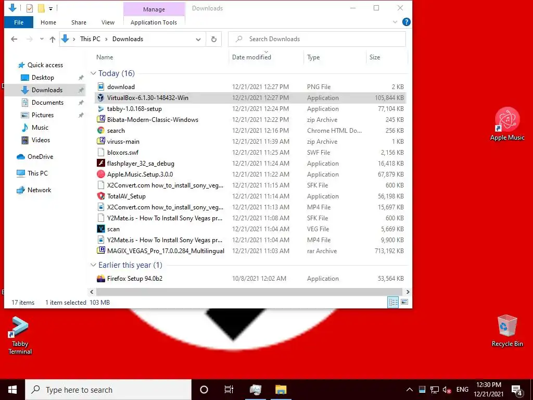Click the VirtualBox installer file icon
Image resolution: width=533 pixels, height=400 pixels.
coord(100,98)
